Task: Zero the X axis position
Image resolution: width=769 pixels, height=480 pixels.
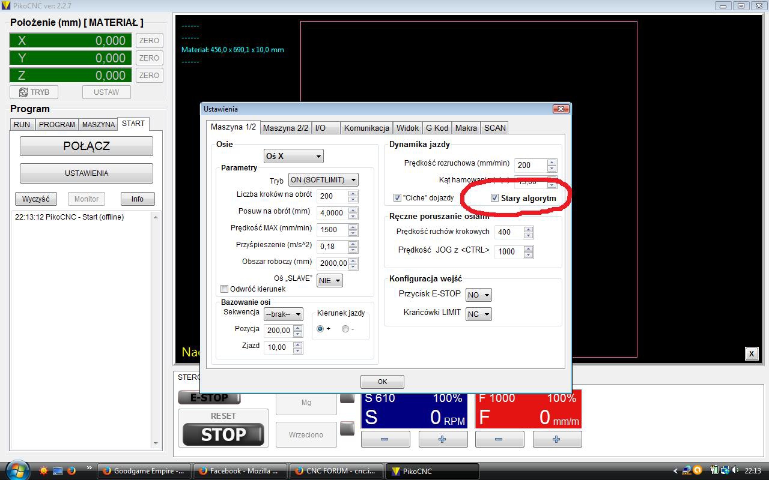Action: pyautogui.click(x=149, y=41)
